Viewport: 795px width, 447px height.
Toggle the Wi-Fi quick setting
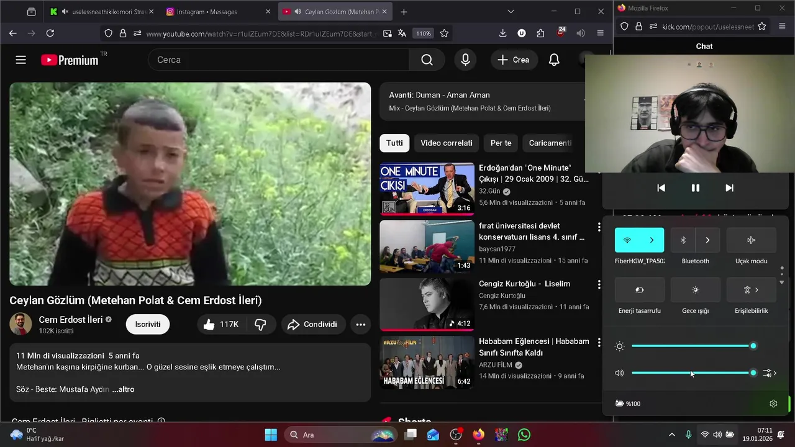(x=627, y=240)
